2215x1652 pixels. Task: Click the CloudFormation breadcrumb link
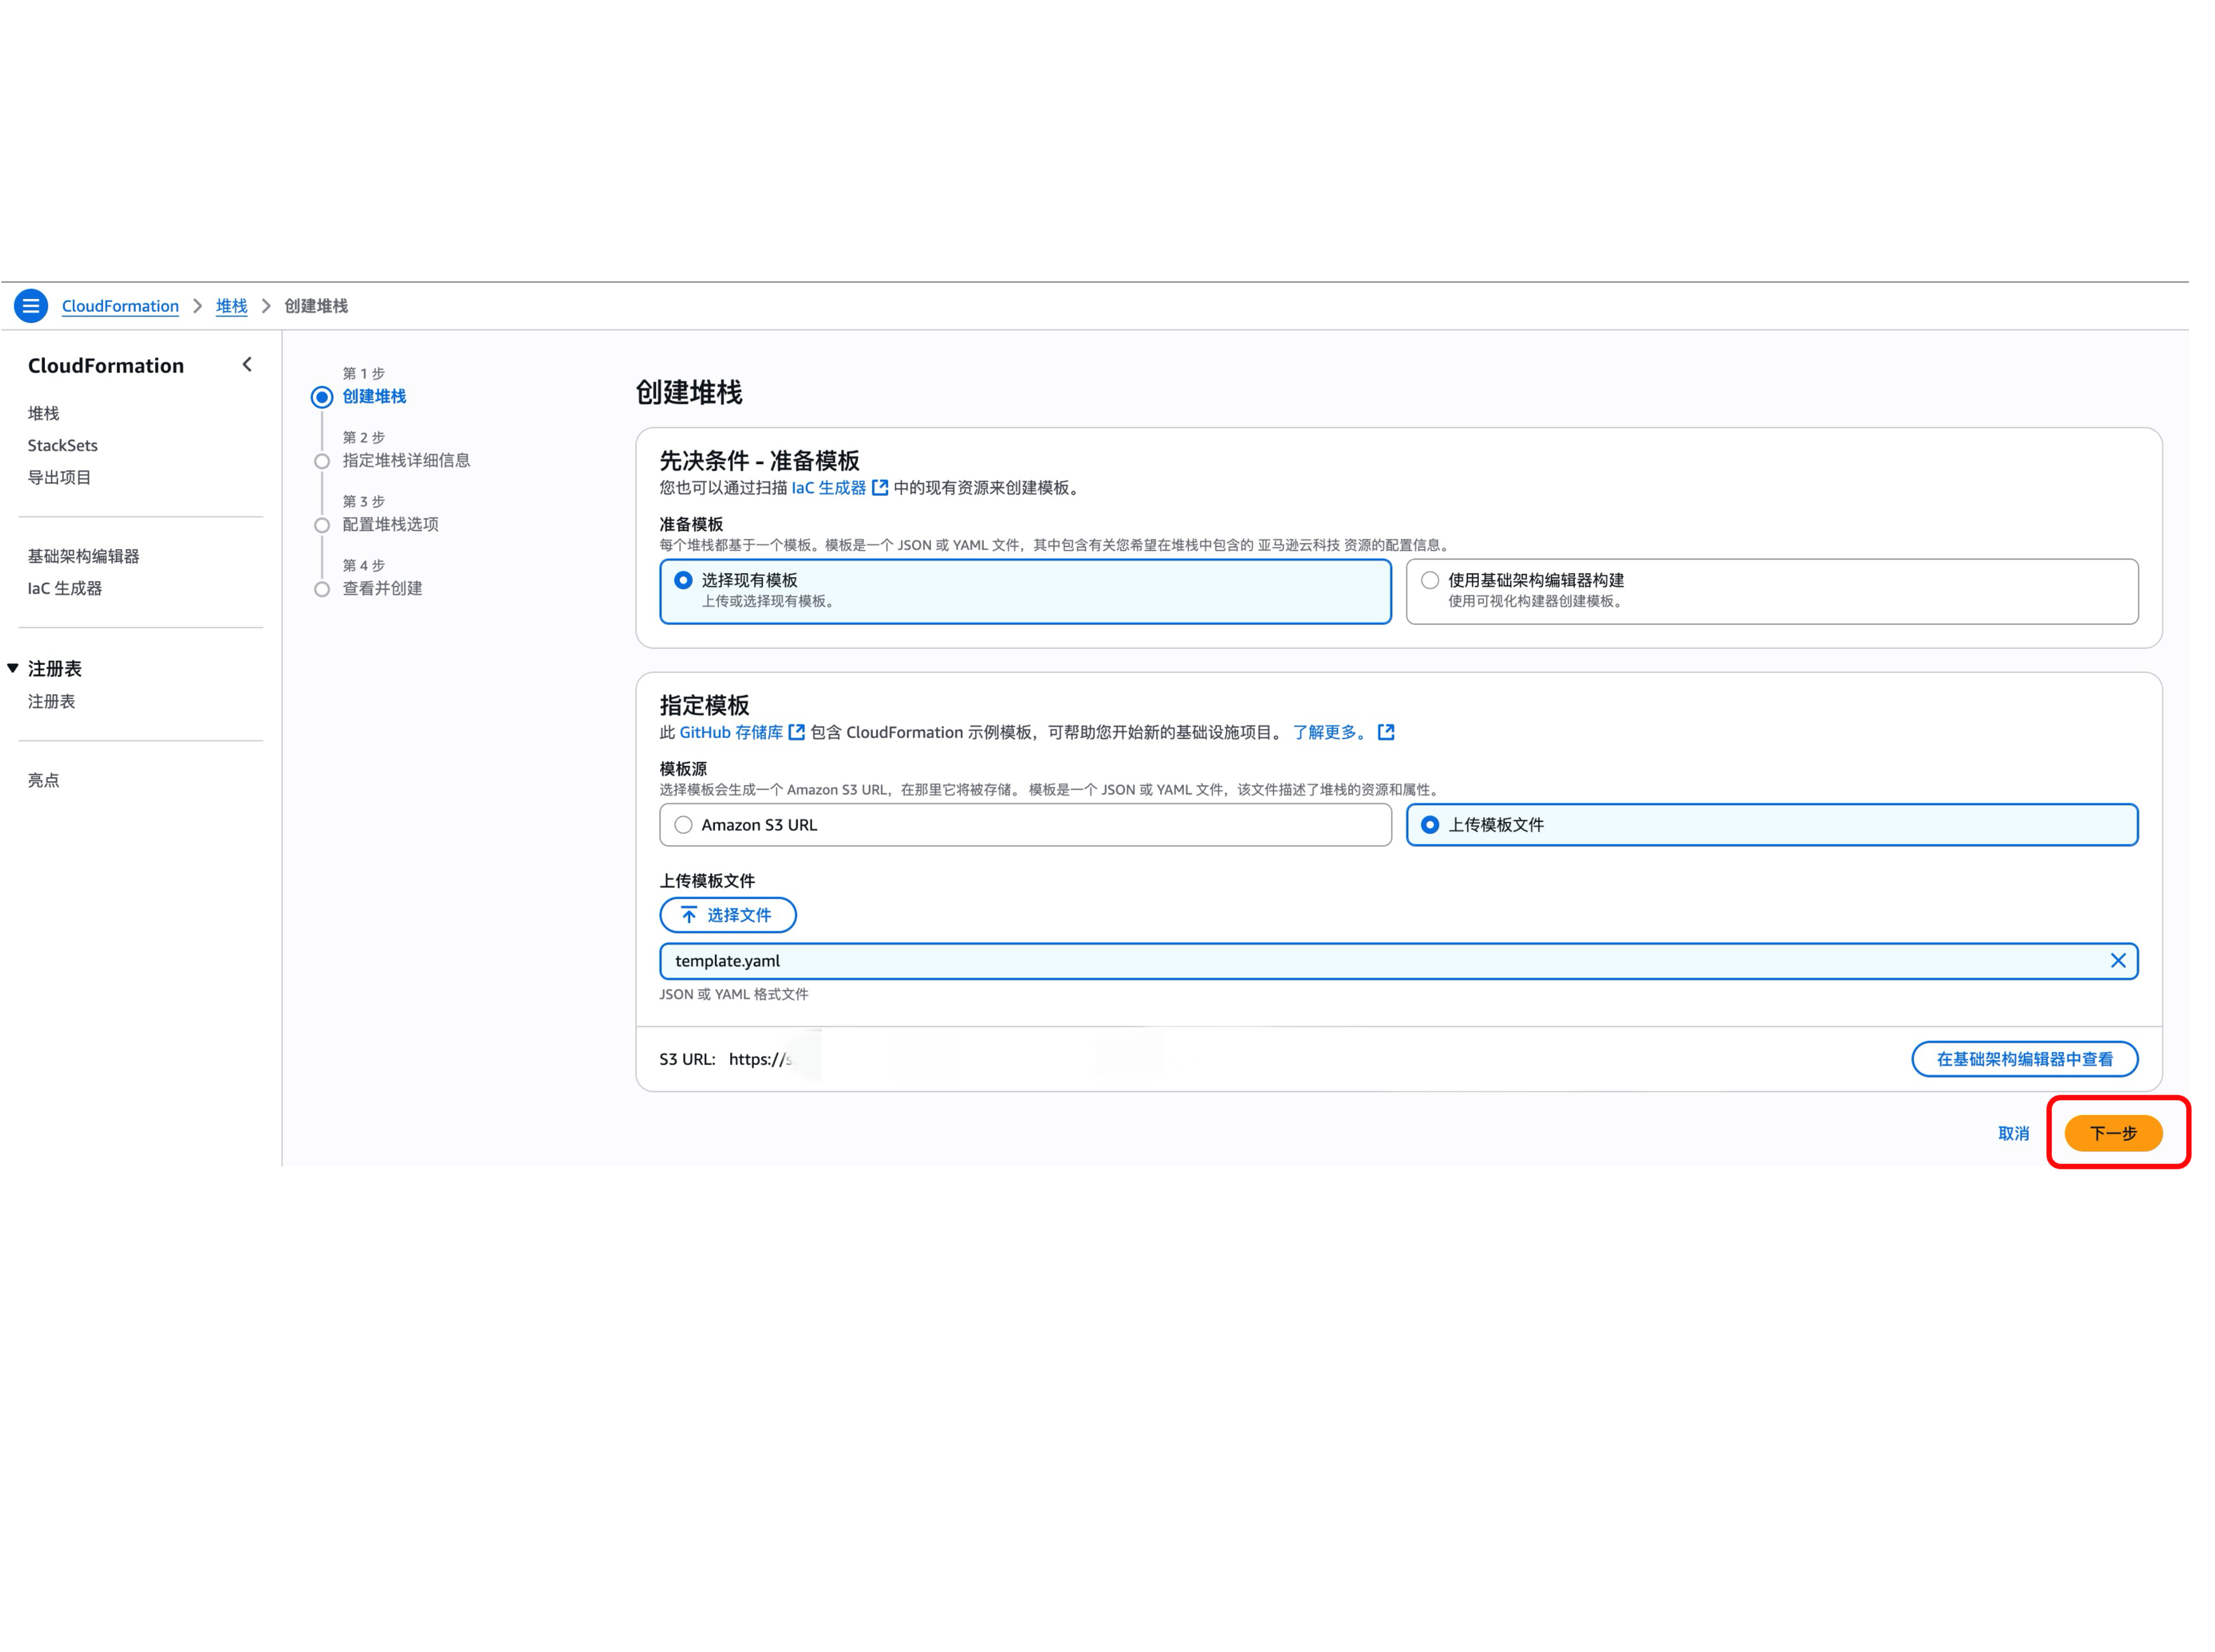point(120,306)
